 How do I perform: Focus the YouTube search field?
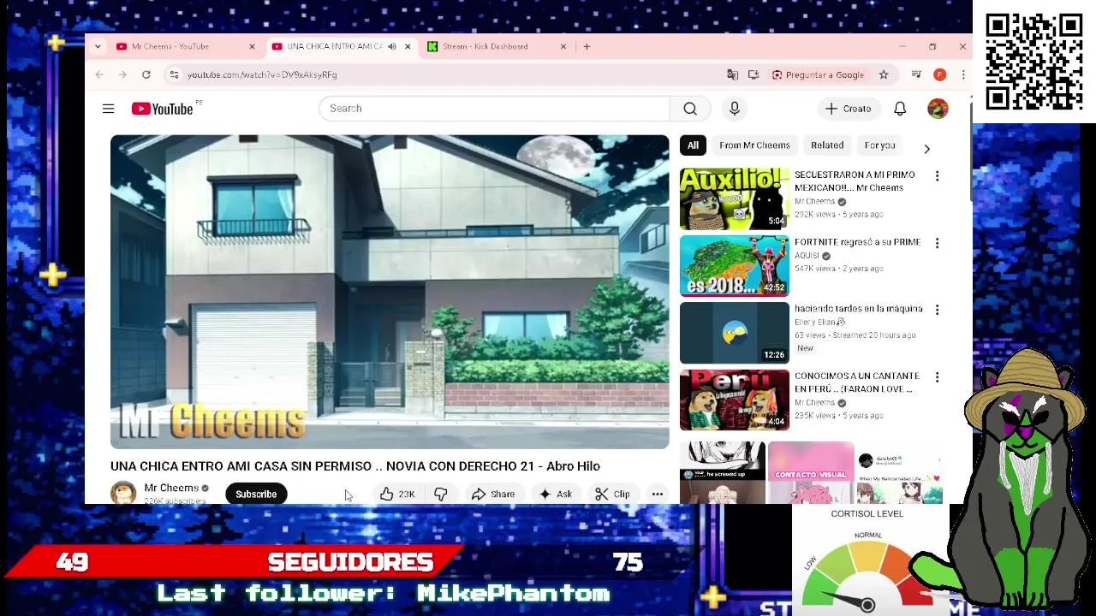point(494,109)
